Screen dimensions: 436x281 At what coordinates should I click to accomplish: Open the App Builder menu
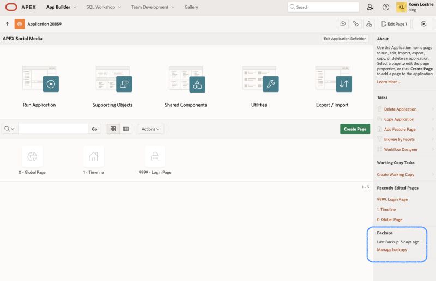[x=58, y=7]
